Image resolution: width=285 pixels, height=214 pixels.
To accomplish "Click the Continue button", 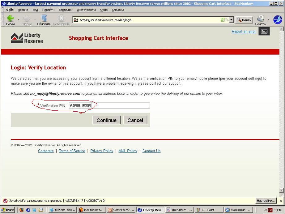I will pyautogui.click(x=107, y=120).
